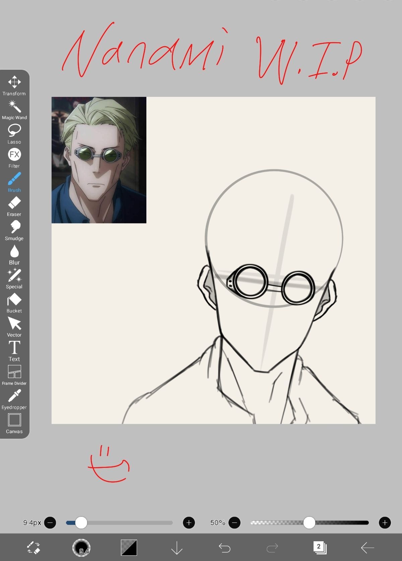This screenshot has width=402, height=561.
Task: Decrease opacity with minus button
Action: coord(234,522)
